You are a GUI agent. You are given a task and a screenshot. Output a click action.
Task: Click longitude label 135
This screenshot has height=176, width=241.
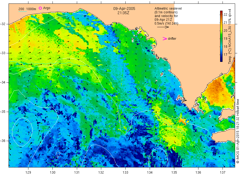(x=174, y=173)
